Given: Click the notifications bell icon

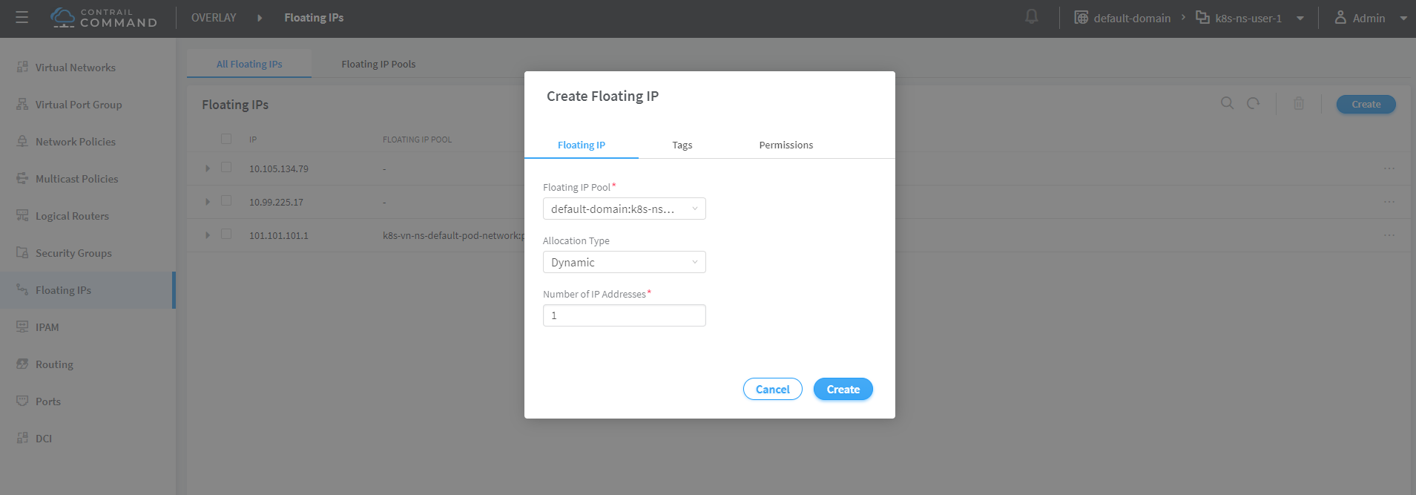Looking at the screenshot, I should 1032,16.
